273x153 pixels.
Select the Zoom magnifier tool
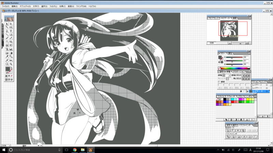coord(11,64)
